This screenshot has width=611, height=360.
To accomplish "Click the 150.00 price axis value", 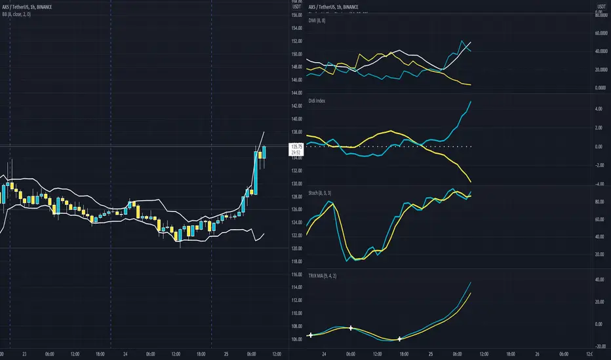I will point(296,54).
